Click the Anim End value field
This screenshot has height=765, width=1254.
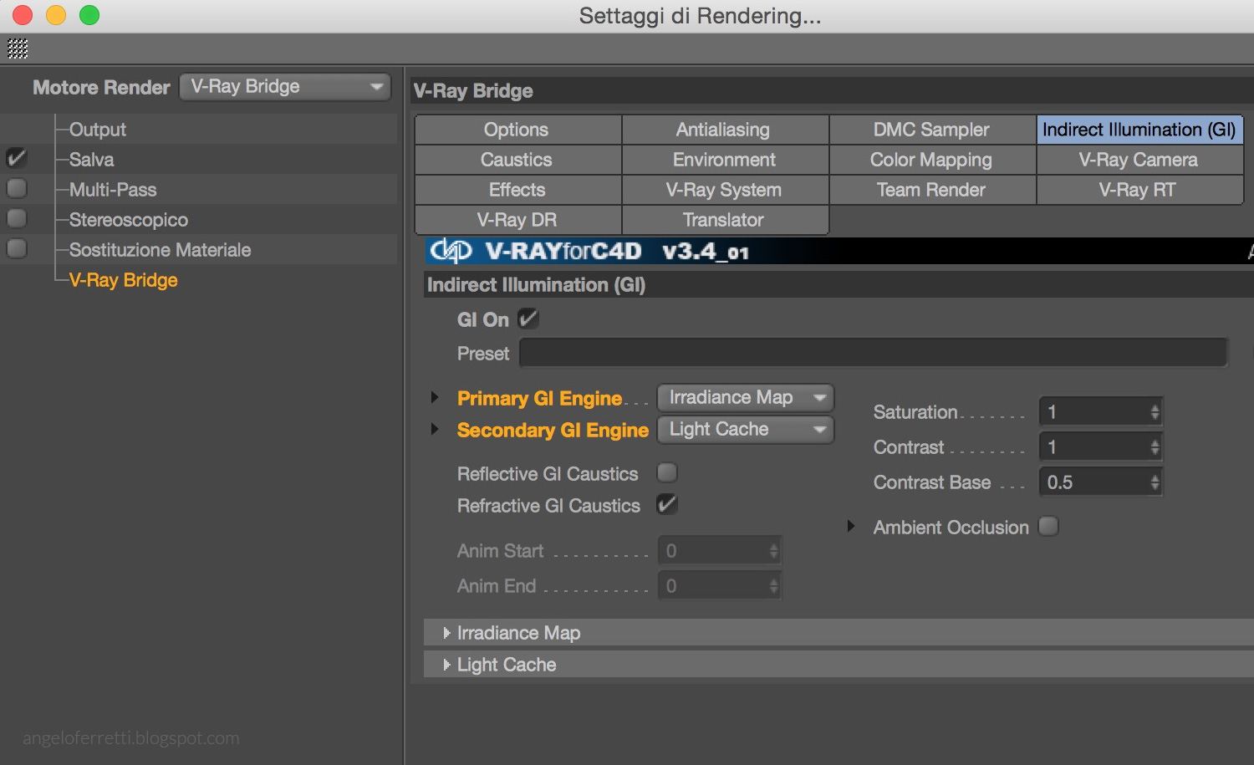[720, 585]
